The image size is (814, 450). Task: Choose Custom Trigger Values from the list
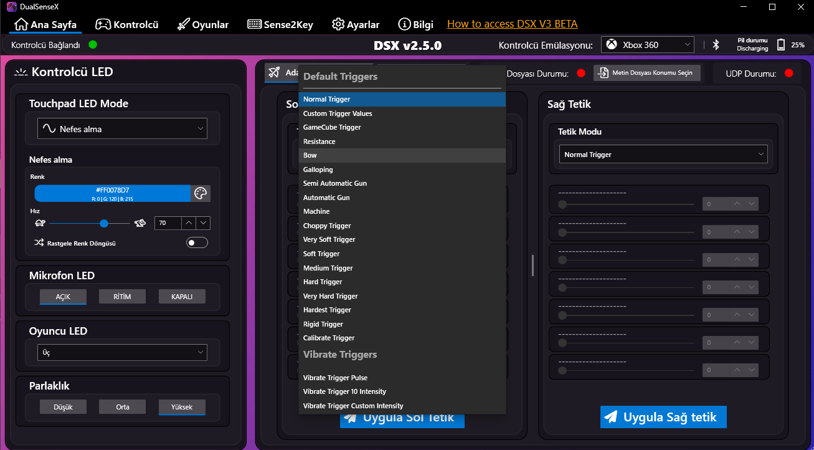[x=402, y=113]
